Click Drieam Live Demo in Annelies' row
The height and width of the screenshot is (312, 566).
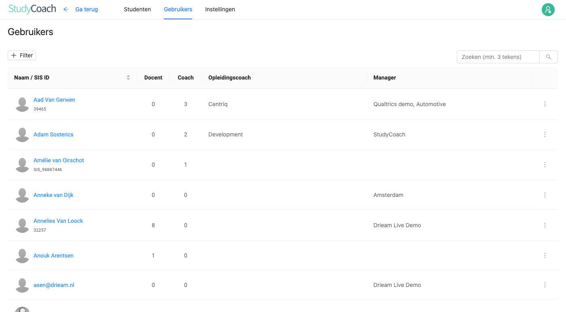tap(397, 225)
